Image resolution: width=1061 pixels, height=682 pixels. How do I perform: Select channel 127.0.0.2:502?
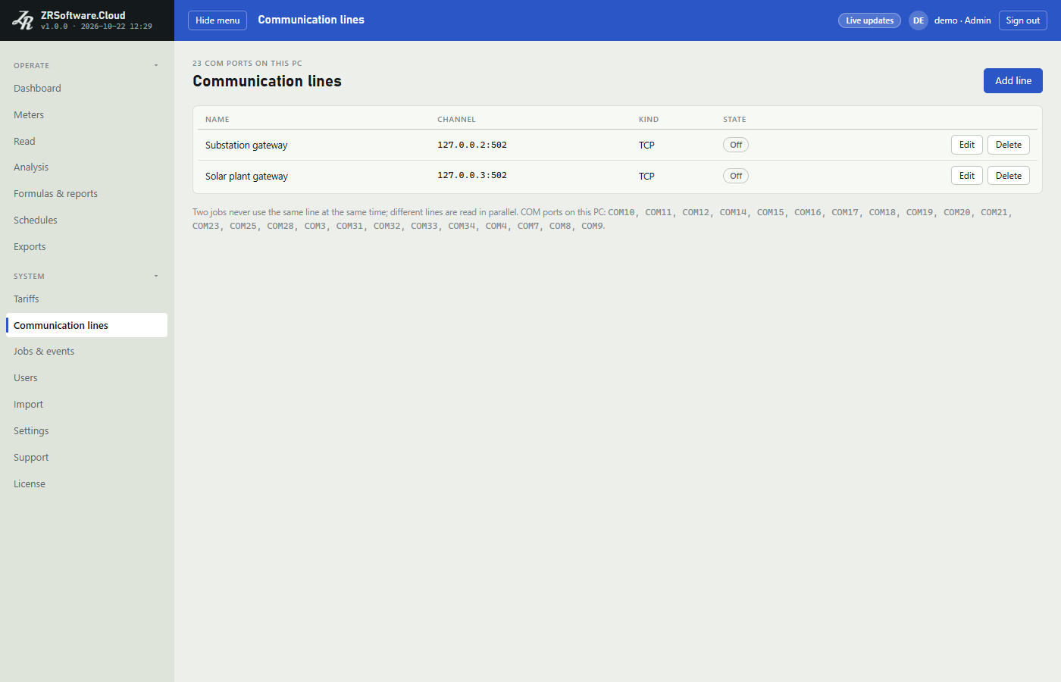pyautogui.click(x=472, y=145)
